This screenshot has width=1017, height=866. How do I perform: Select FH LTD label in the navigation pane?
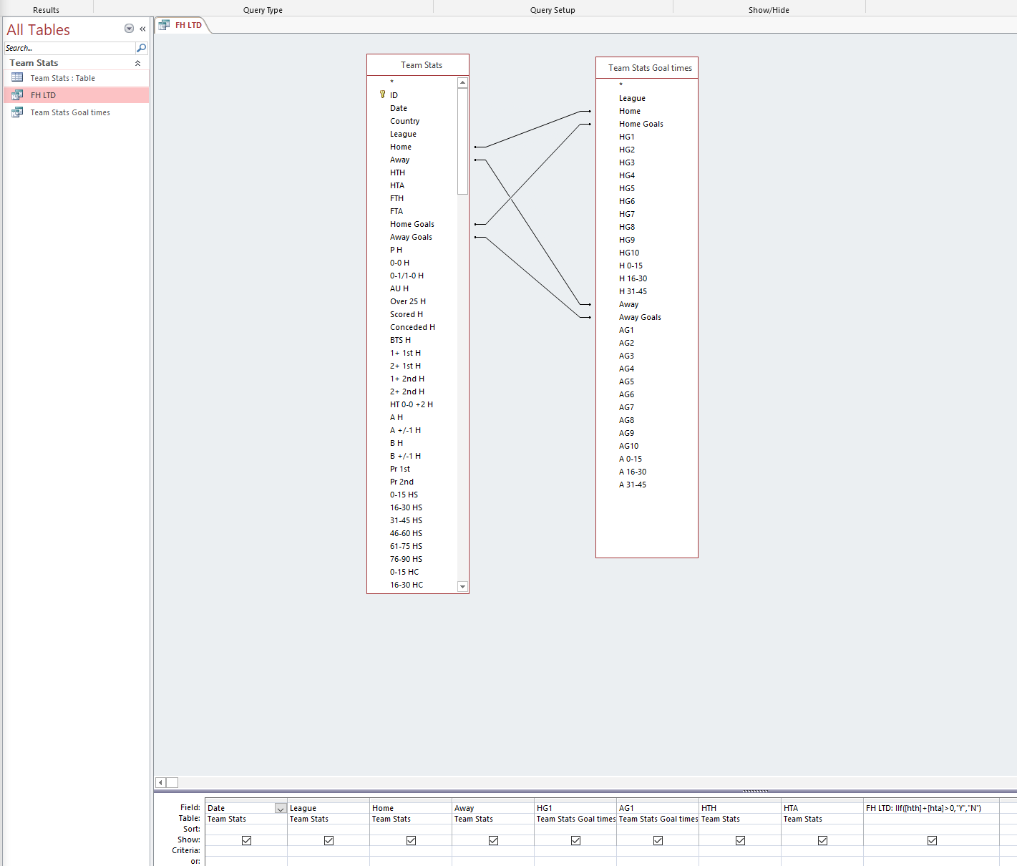[43, 95]
